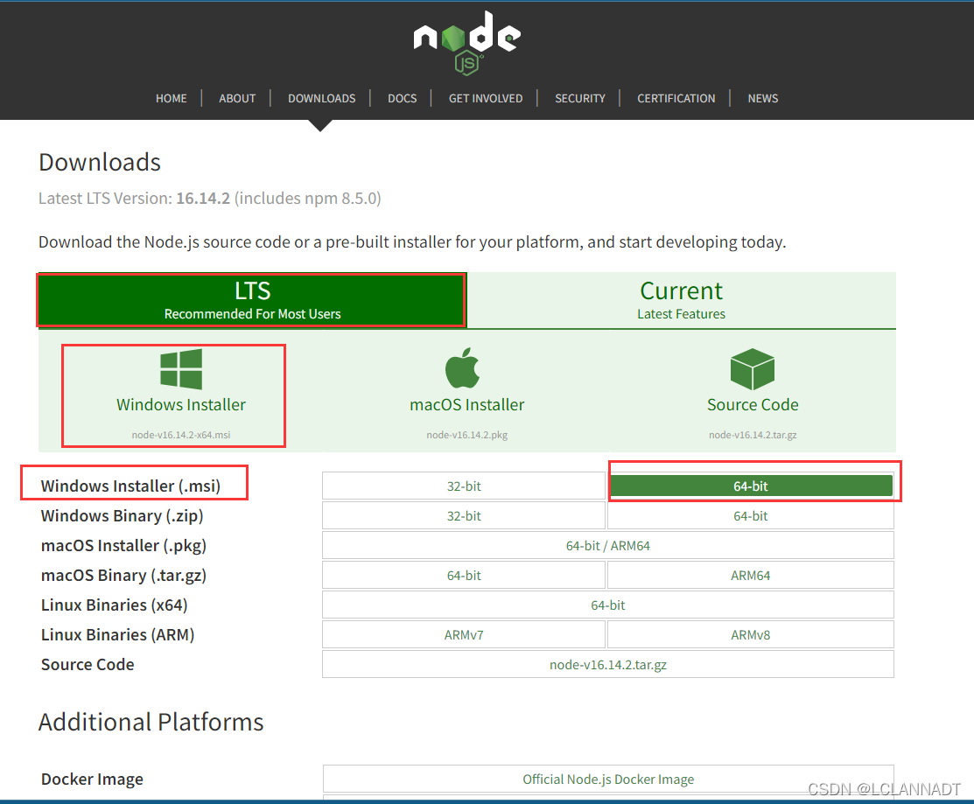Screen dimensions: 974x804
Task: Click the Node.js logo
Action: 466,42
